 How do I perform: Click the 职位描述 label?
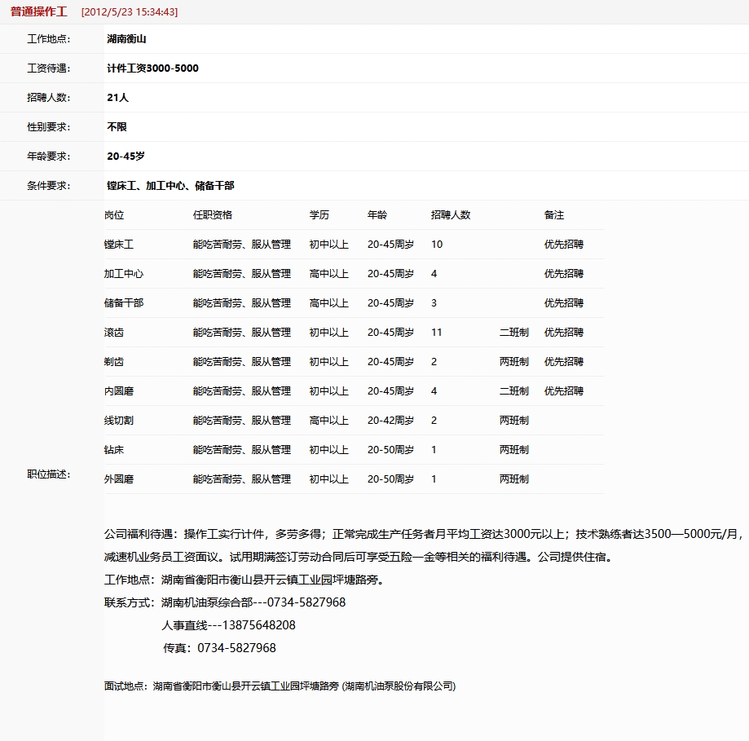click(x=49, y=474)
